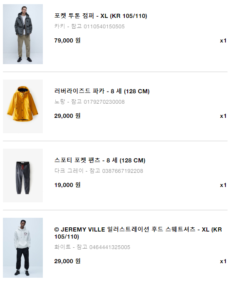Select the 화이트 reference 0464441325005 text
Image resolution: width=230 pixels, height=284 pixels.
[92, 247]
